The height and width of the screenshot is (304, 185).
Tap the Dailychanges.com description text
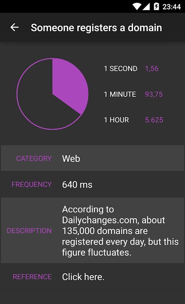click(x=120, y=231)
